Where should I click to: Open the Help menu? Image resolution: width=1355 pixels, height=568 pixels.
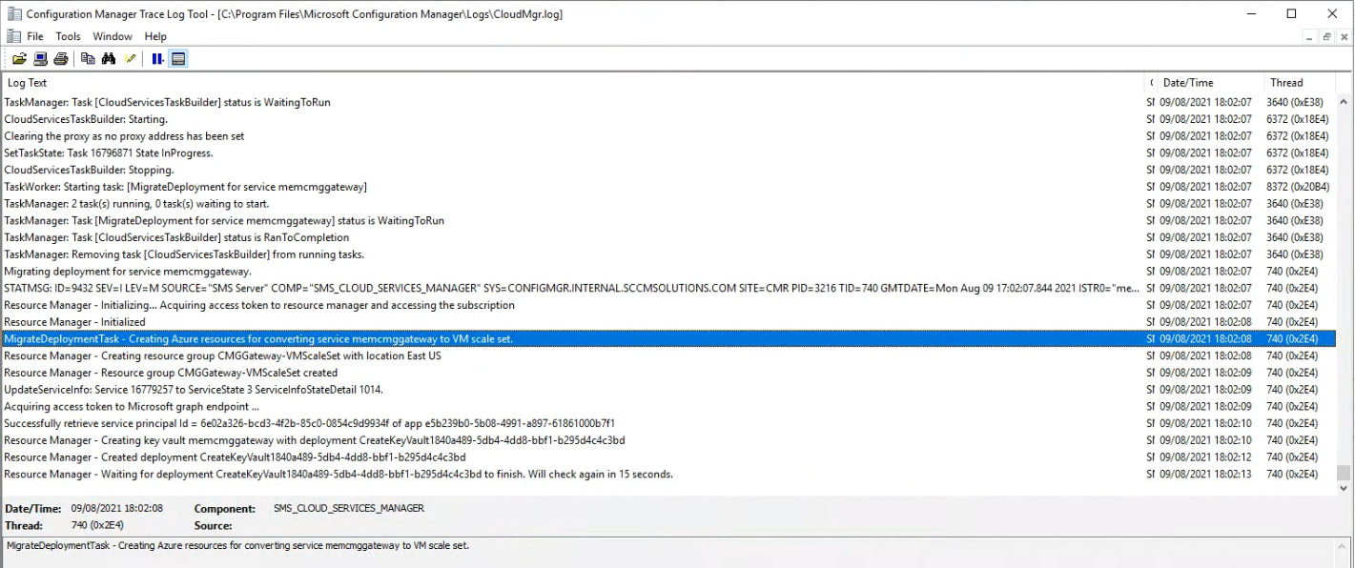[x=154, y=35]
